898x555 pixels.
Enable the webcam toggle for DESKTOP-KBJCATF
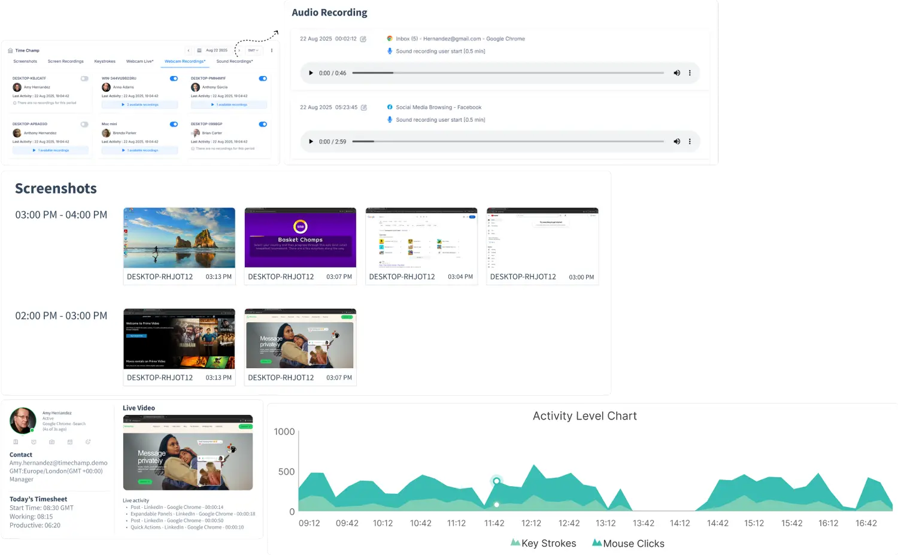coord(84,78)
